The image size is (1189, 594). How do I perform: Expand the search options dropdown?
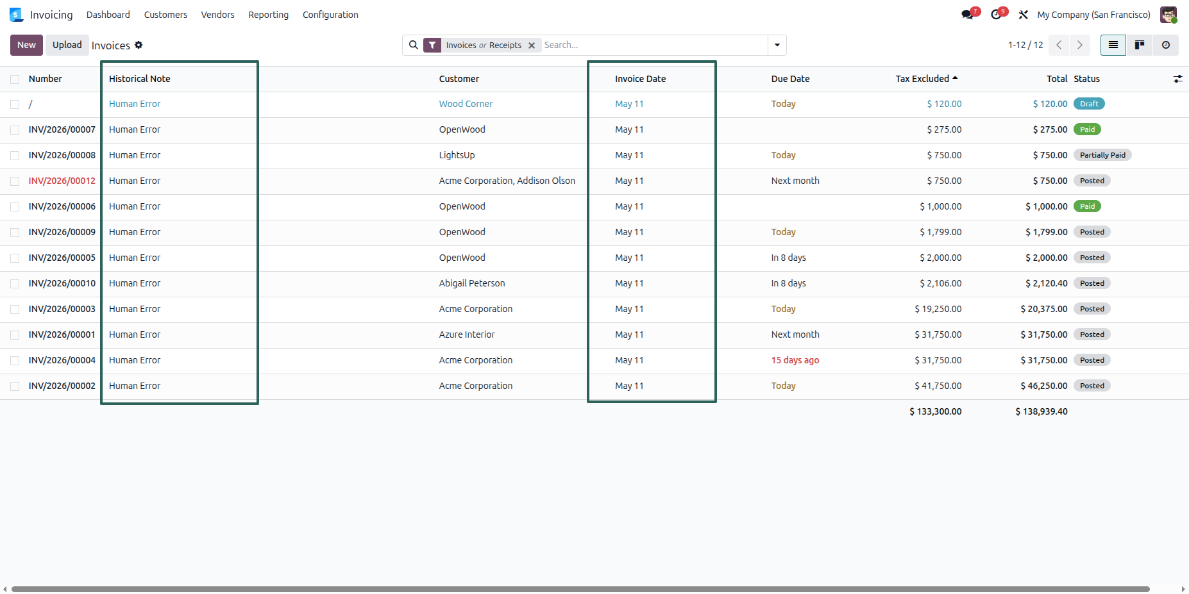click(777, 45)
